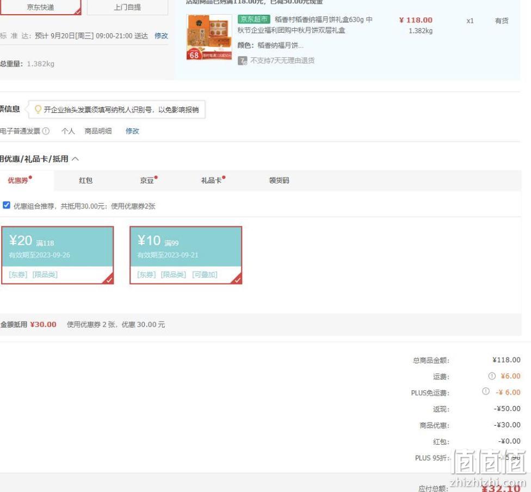Screen dimensions: 531x492
Task: Click the 金额抵用 ¥30.00 amount
Action: click(44, 324)
